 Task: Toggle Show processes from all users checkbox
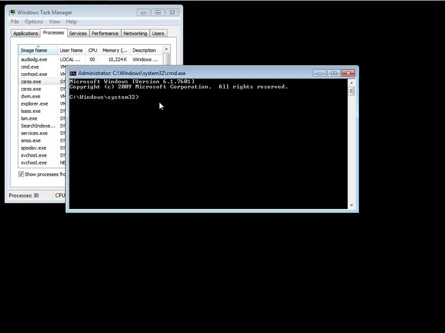click(21, 174)
